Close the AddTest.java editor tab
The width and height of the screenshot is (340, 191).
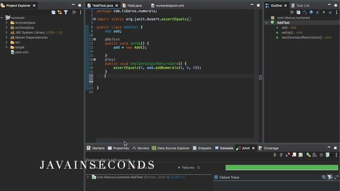pos(117,5)
